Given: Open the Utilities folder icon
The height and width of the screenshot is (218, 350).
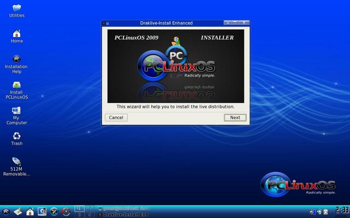Looking at the screenshot, I should (x=17, y=8).
